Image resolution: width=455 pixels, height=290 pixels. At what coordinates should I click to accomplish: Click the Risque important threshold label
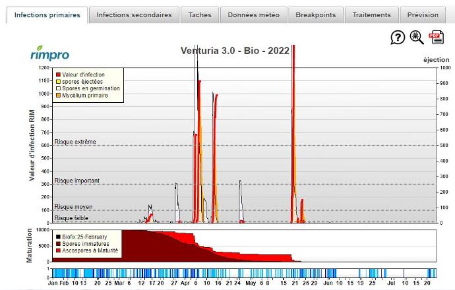point(77,181)
